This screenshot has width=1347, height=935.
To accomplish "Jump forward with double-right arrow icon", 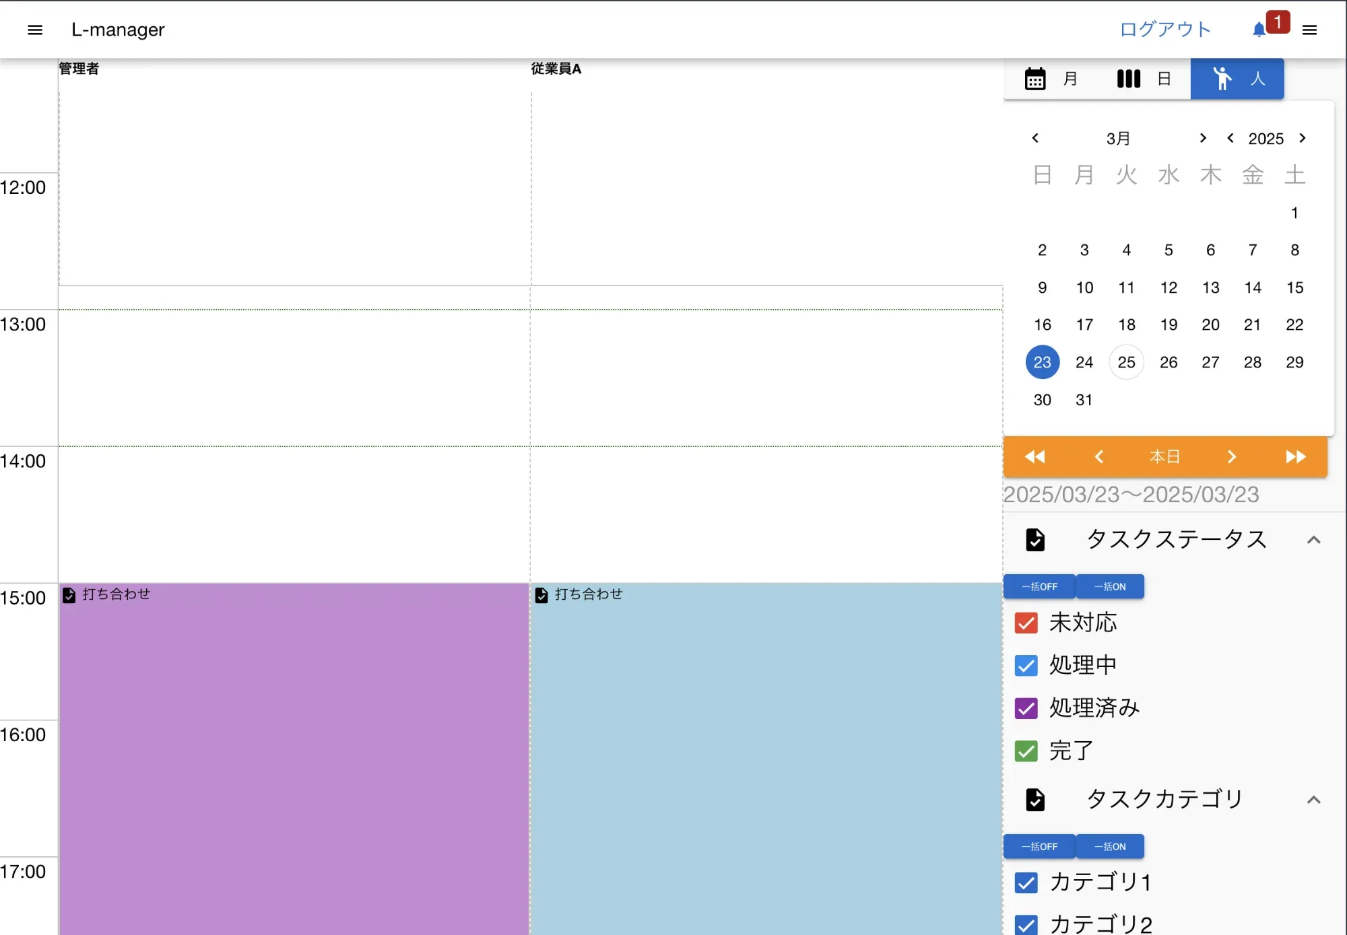I will click(x=1295, y=457).
